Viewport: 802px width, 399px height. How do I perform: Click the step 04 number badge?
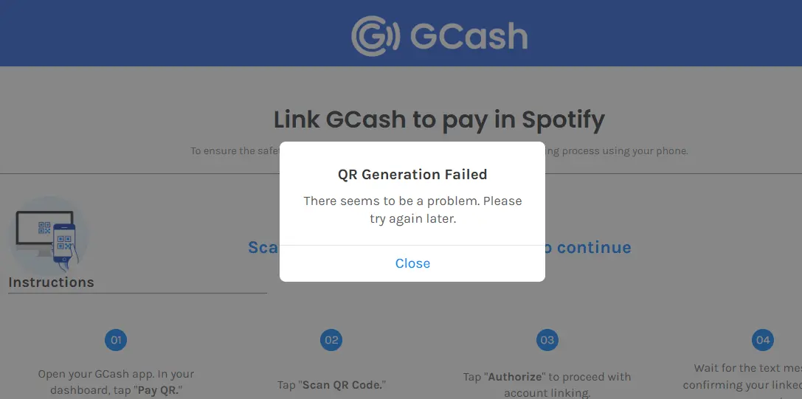point(763,340)
